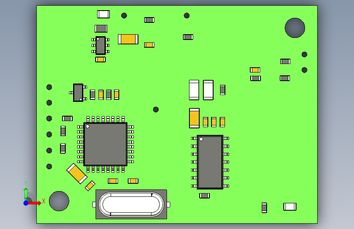Screen dimensions: 354x229
Task: Select the white component in bottom-right corner
Action: pos(290,207)
